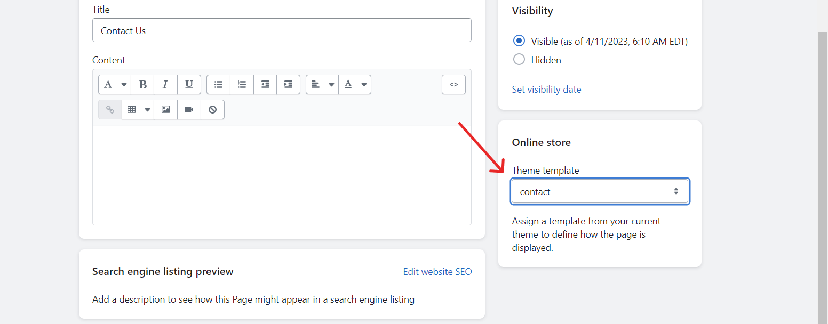Select the Hidden visibility option

coord(519,59)
